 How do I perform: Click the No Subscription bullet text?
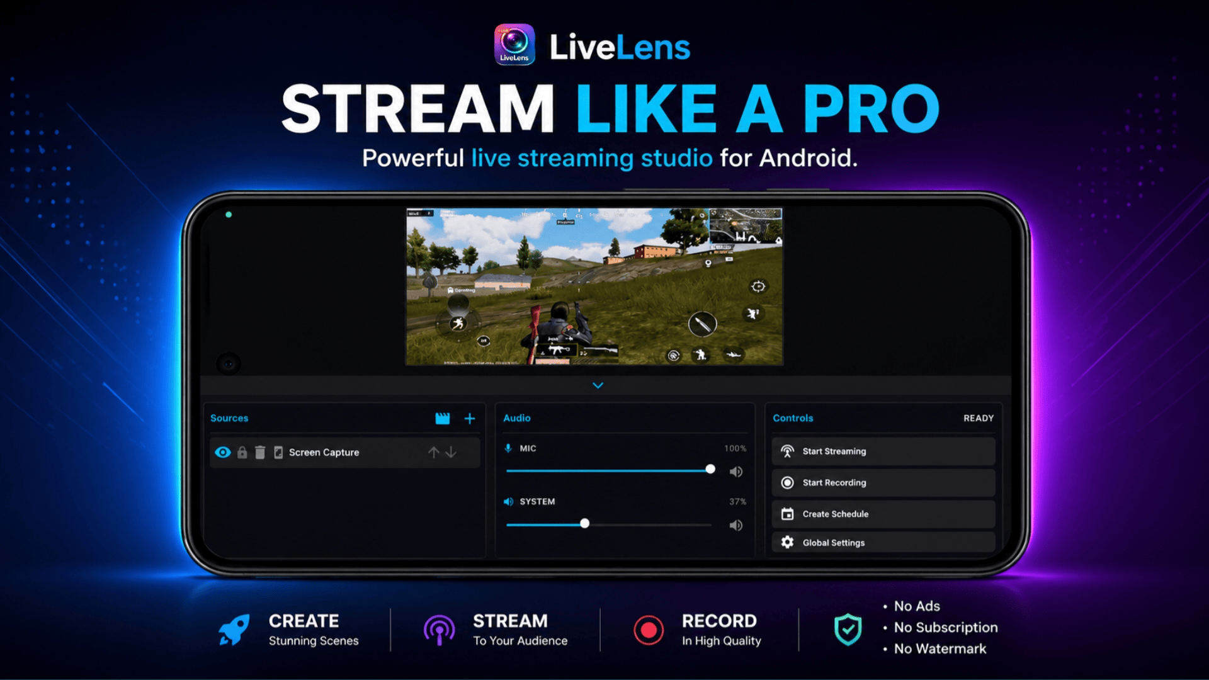tap(946, 627)
